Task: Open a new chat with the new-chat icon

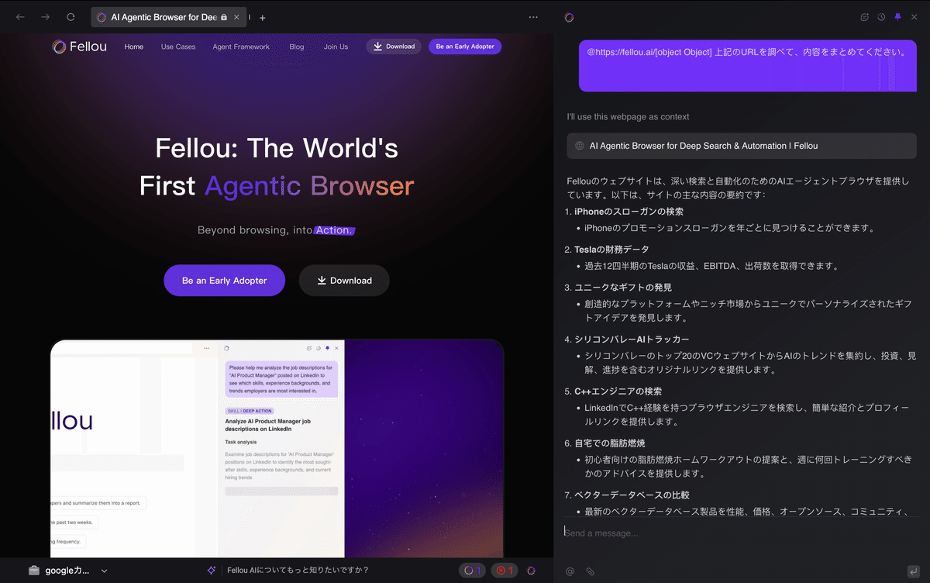Action: point(863,17)
